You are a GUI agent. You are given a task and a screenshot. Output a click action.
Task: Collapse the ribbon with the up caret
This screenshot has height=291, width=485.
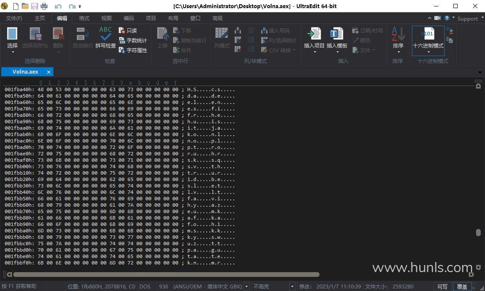430,18
